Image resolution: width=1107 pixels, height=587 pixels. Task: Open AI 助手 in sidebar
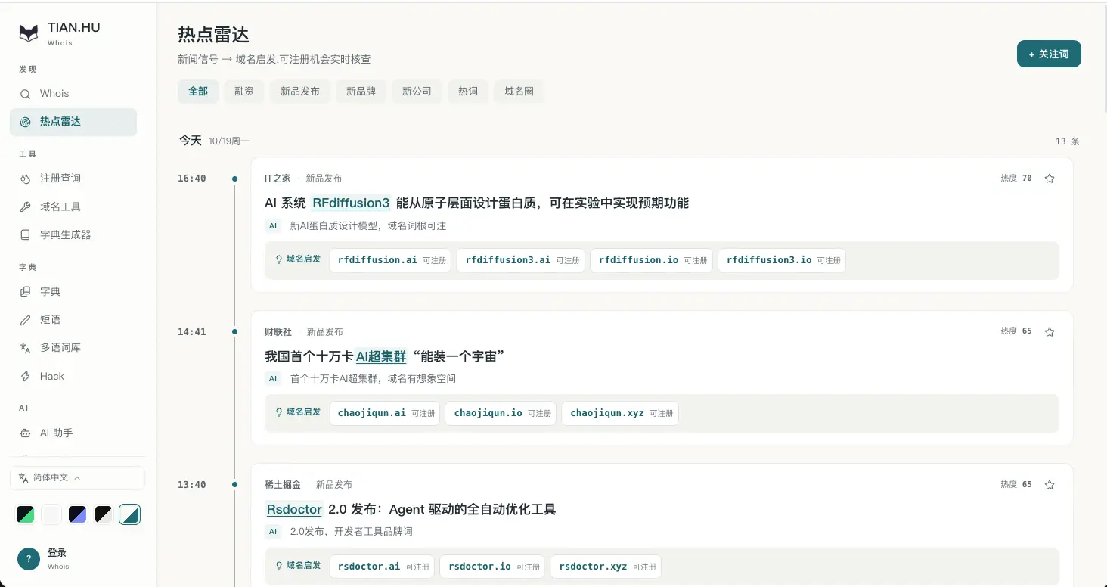coord(73,433)
